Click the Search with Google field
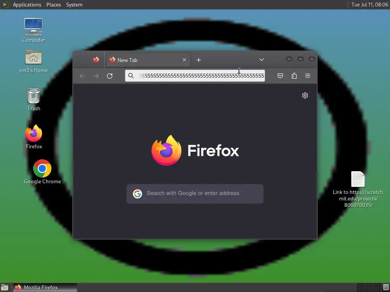The width and height of the screenshot is (390, 292). coord(195,194)
